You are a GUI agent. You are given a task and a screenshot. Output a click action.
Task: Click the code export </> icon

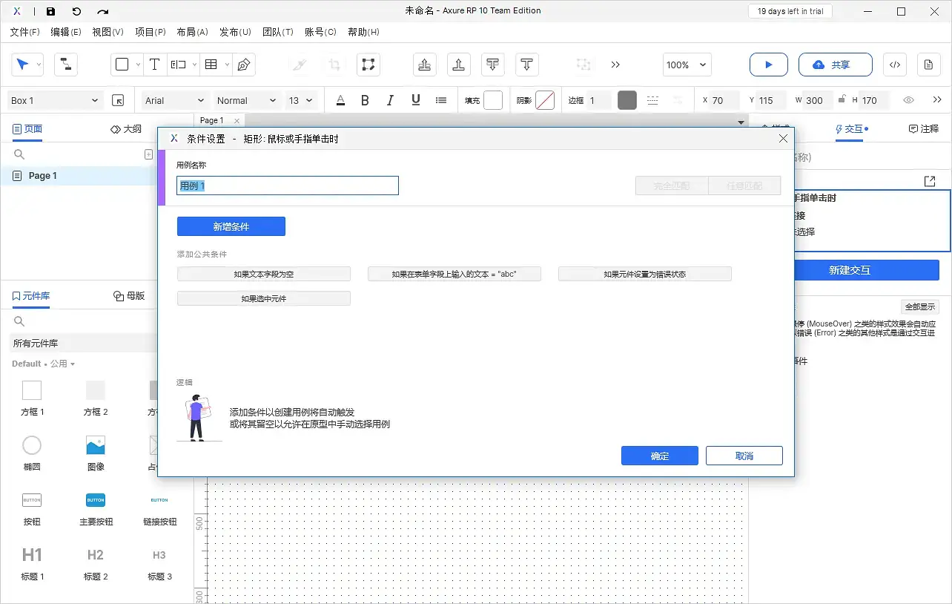pos(894,65)
